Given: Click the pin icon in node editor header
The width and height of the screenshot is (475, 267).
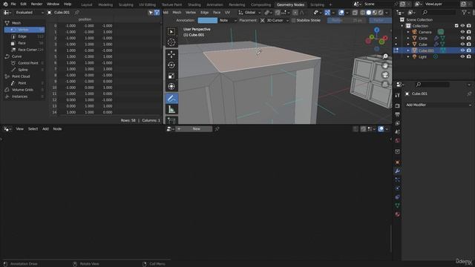Looking at the screenshot, I should (217, 129).
